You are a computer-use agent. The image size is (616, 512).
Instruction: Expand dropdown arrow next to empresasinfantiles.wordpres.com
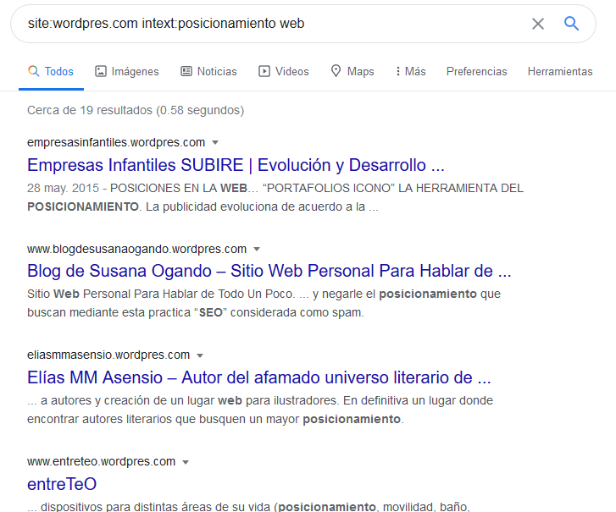pyautogui.click(x=215, y=143)
